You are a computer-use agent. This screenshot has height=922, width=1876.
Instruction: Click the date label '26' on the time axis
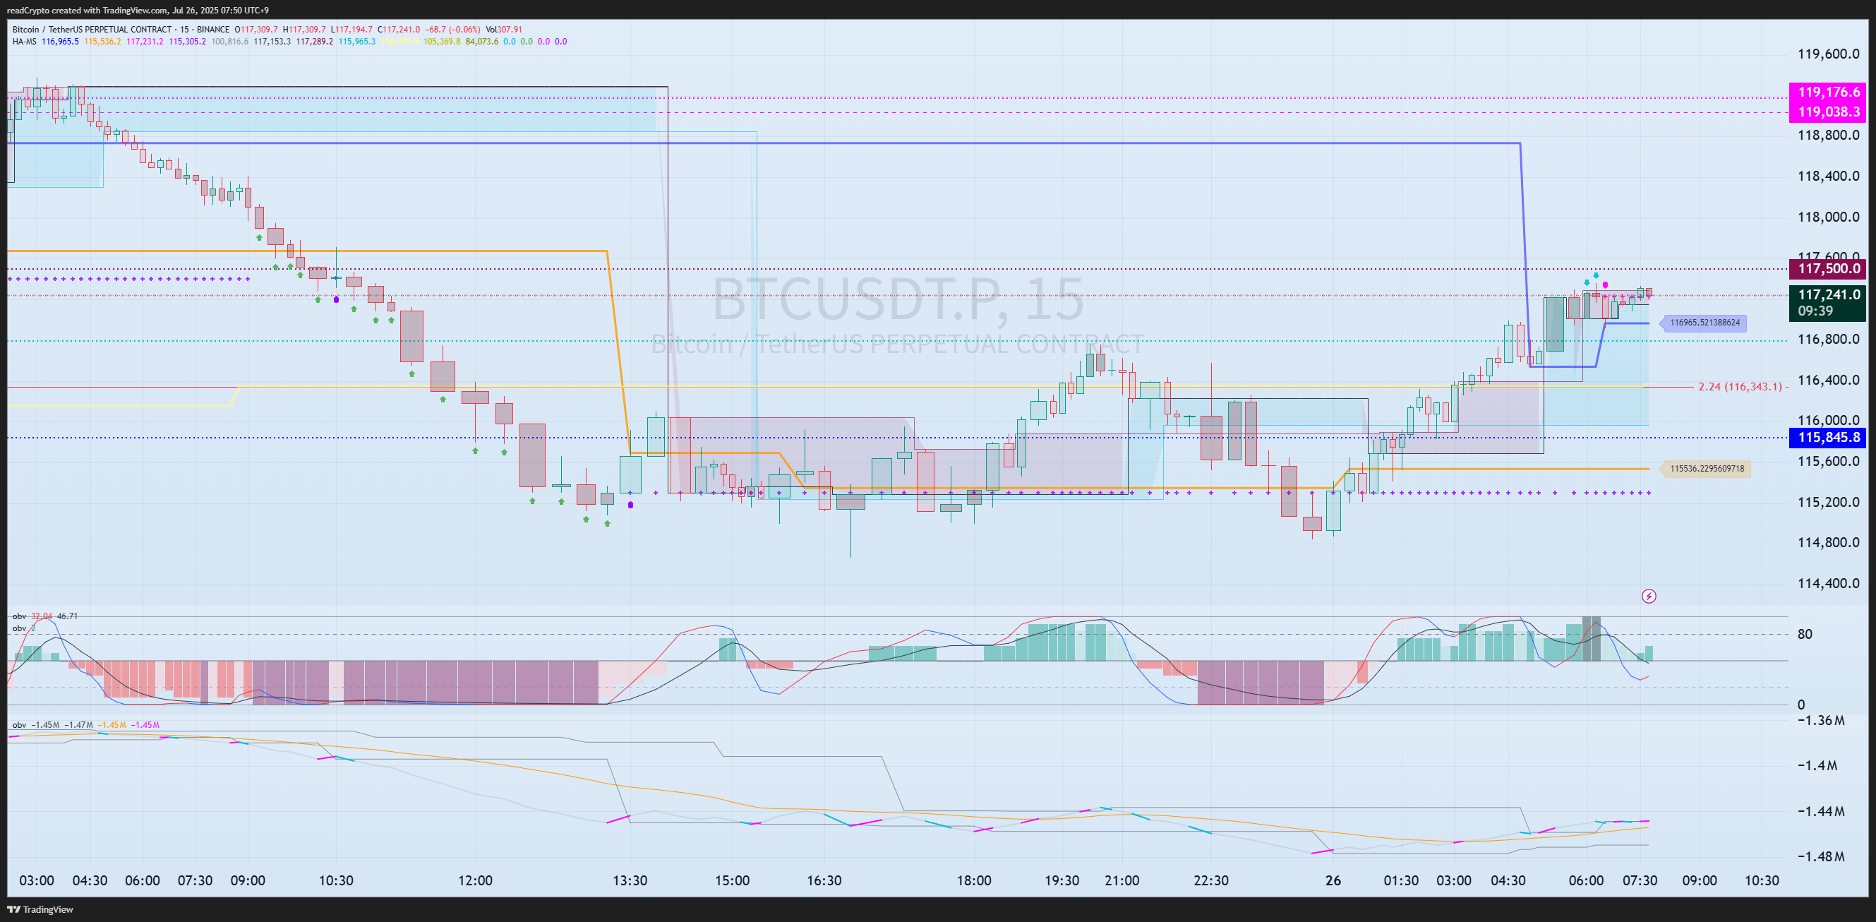[x=1333, y=880]
